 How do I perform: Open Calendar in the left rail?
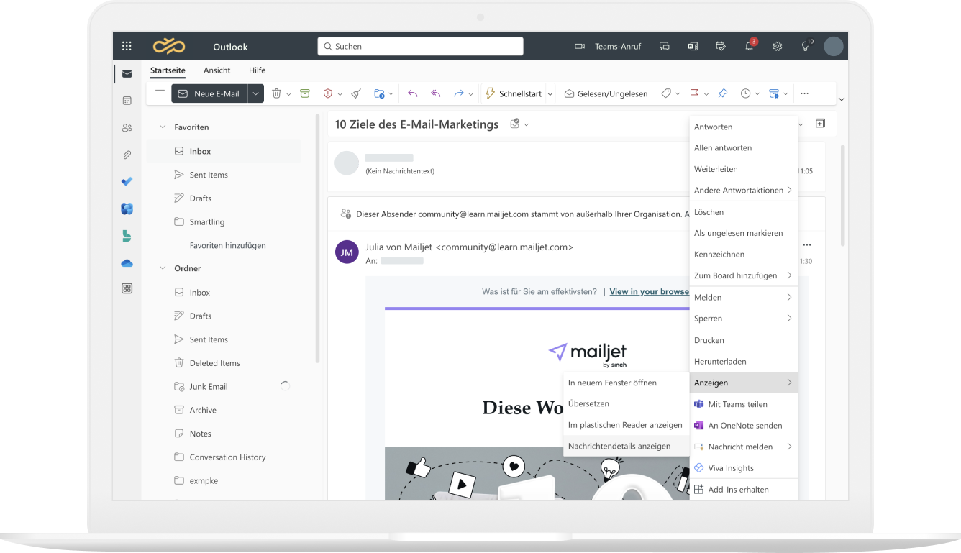[127, 101]
